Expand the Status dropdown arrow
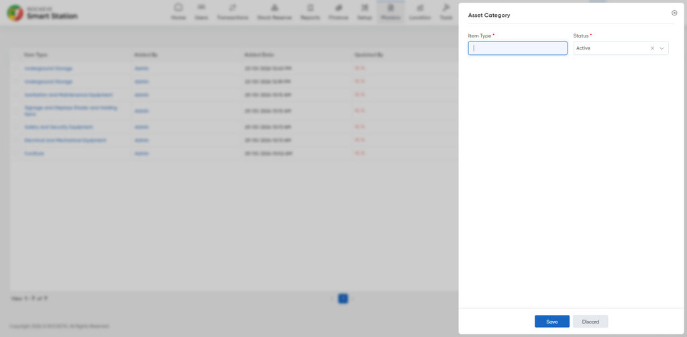The height and width of the screenshot is (337, 687). point(662,48)
